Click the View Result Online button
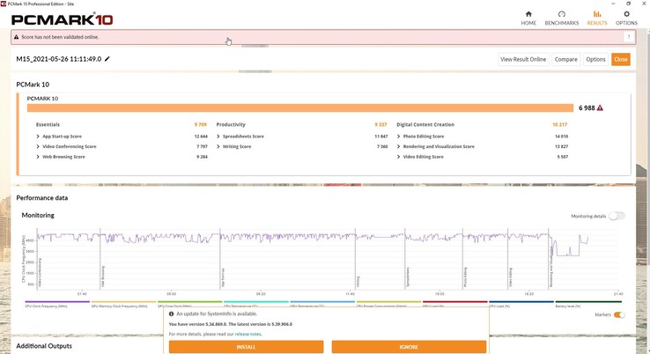This screenshot has width=650, height=354. 523,59
